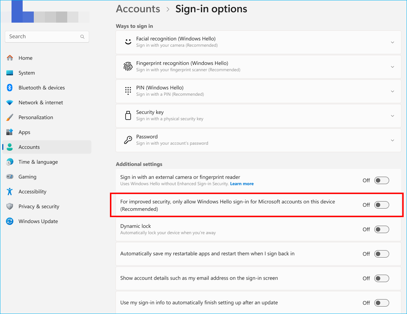Enable showing account details on sign-in screen
The width and height of the screenshot is (407, 314).
tap(381, 278)
